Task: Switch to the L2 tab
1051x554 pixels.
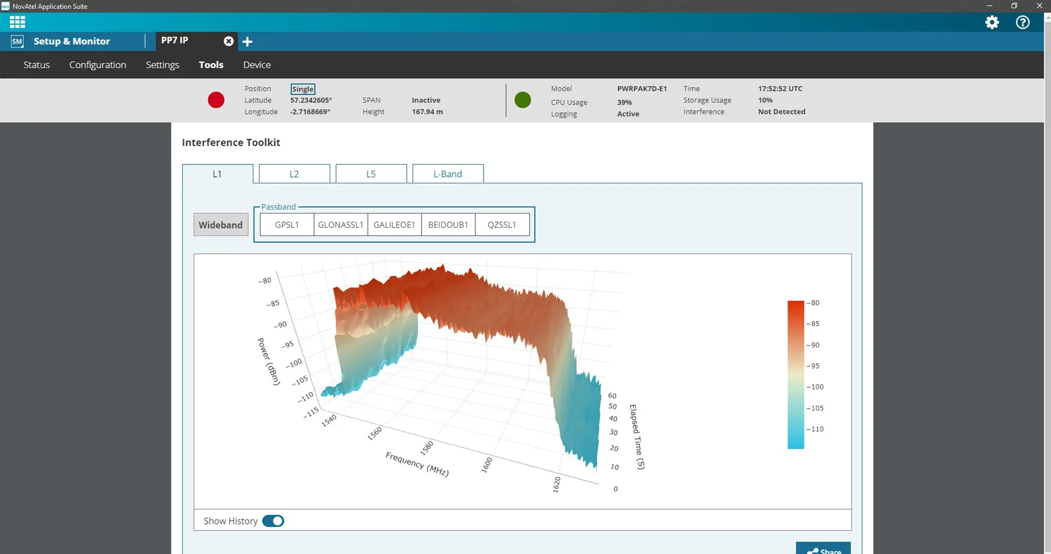Action: click(x=294, y=174)
